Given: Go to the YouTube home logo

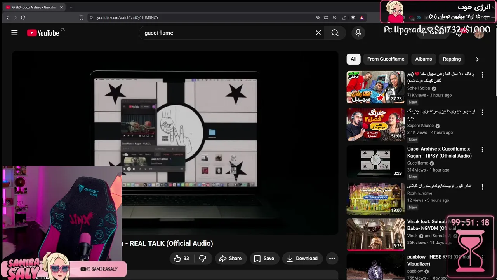Looking at the screenshot, I should (x=43, y=33).
